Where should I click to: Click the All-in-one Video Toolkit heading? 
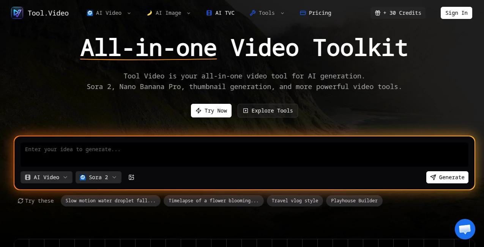244,48
